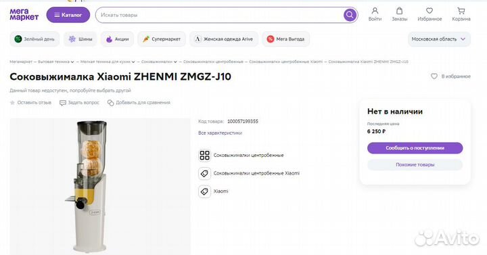Open Соковыжималки центробежные Xiaomi breadcrumb link

point(285,62)
